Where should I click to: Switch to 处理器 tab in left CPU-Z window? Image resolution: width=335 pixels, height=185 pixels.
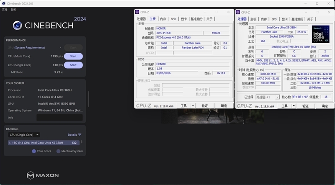click(141, 19)
